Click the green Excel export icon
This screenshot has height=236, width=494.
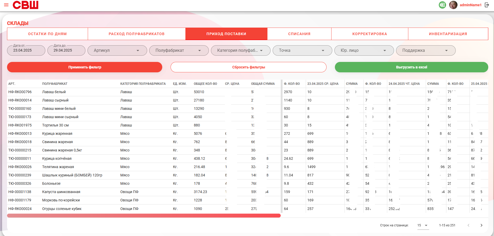[442, 5]
